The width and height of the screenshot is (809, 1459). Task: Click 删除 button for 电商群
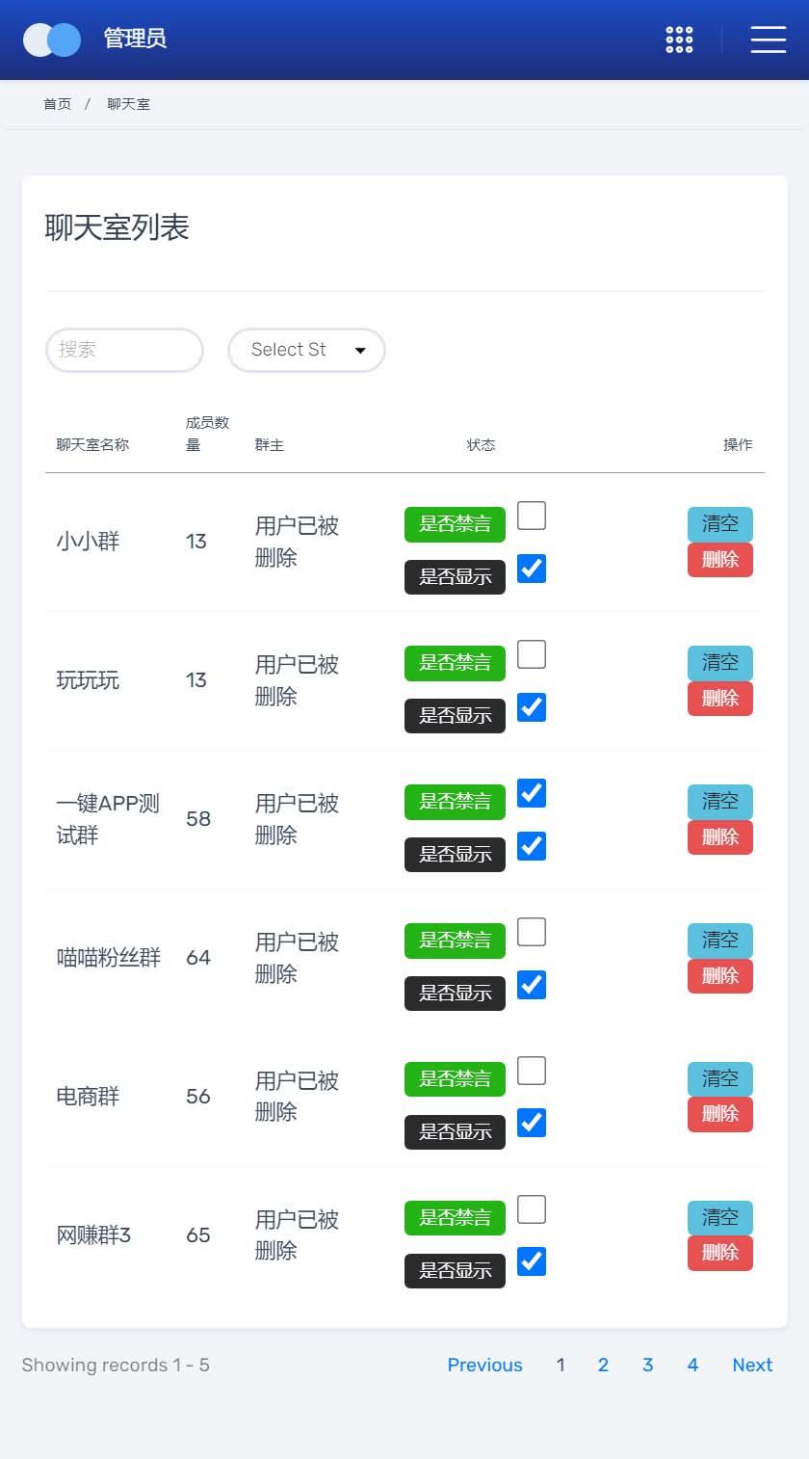point(719,1115)
